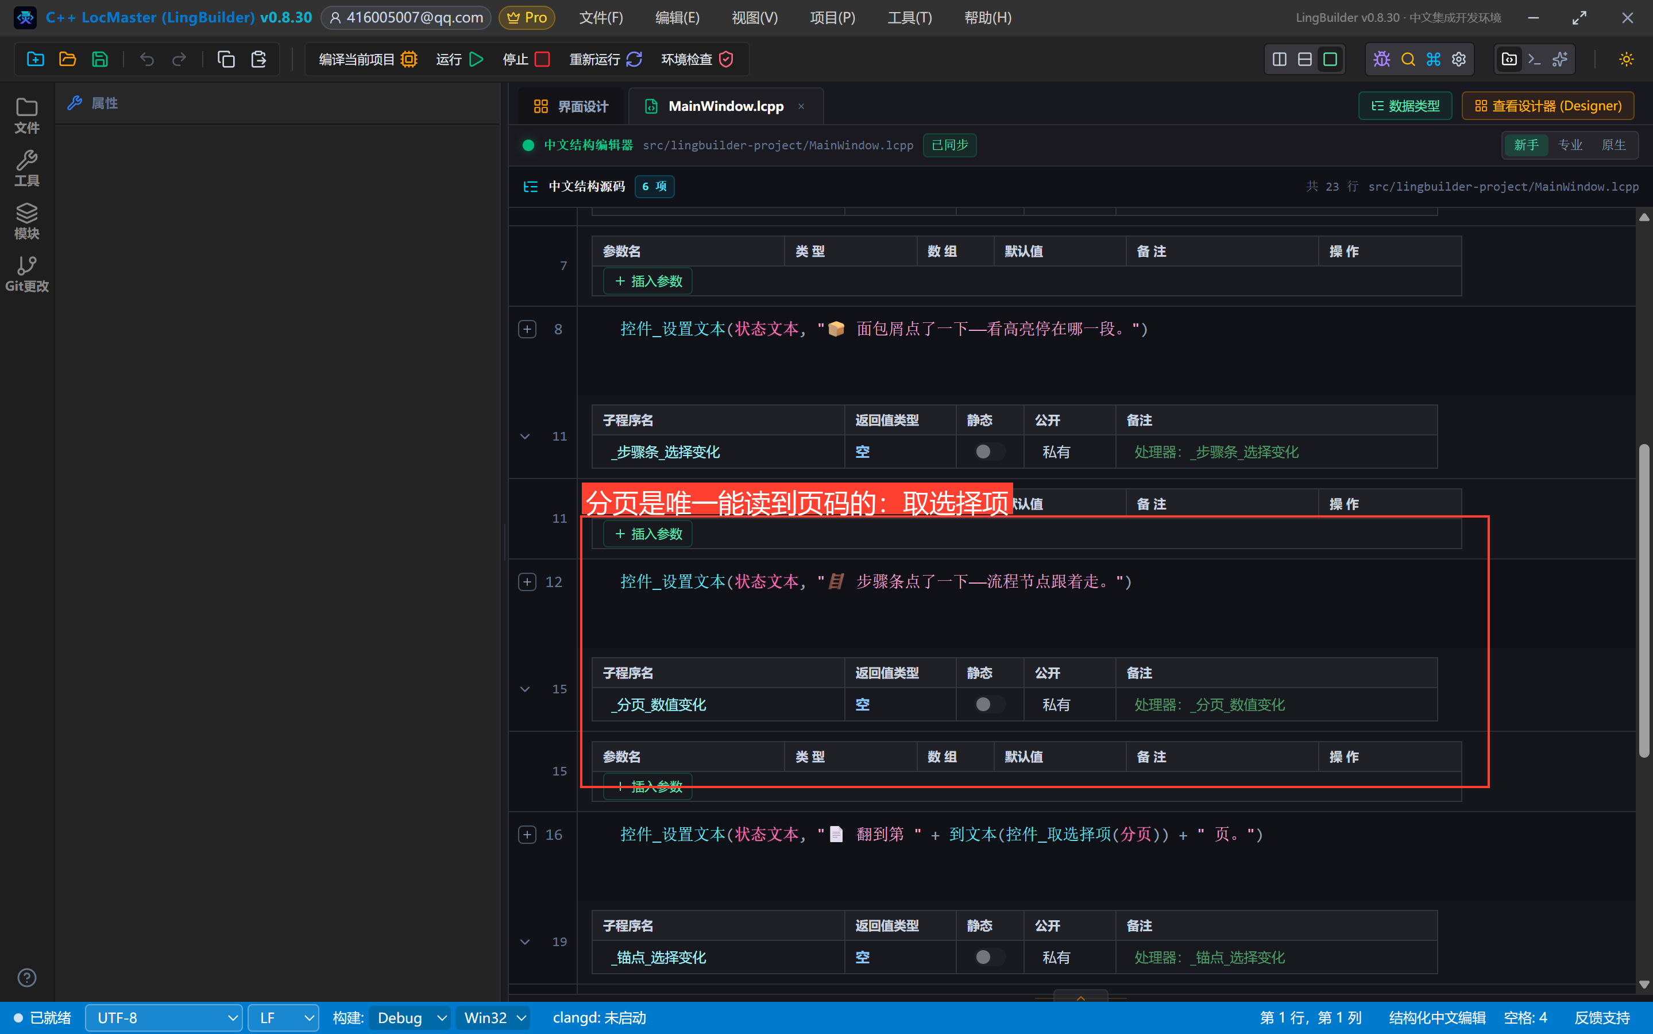Open the Git更改 sidebar panel
This screenshot has height=1034, width=1653.
[26, 274]
